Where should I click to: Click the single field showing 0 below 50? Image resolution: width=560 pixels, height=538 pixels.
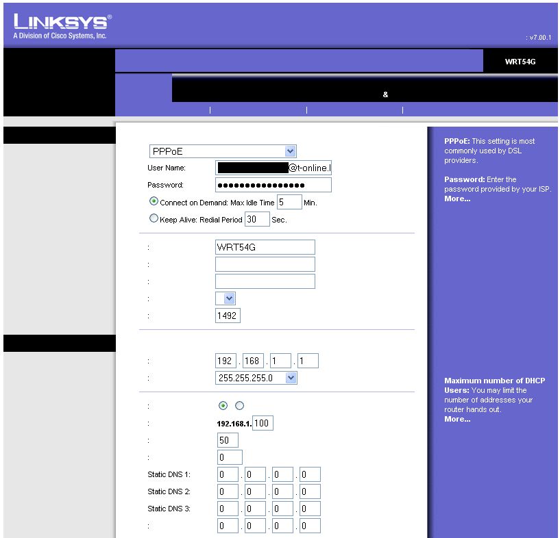230,457
